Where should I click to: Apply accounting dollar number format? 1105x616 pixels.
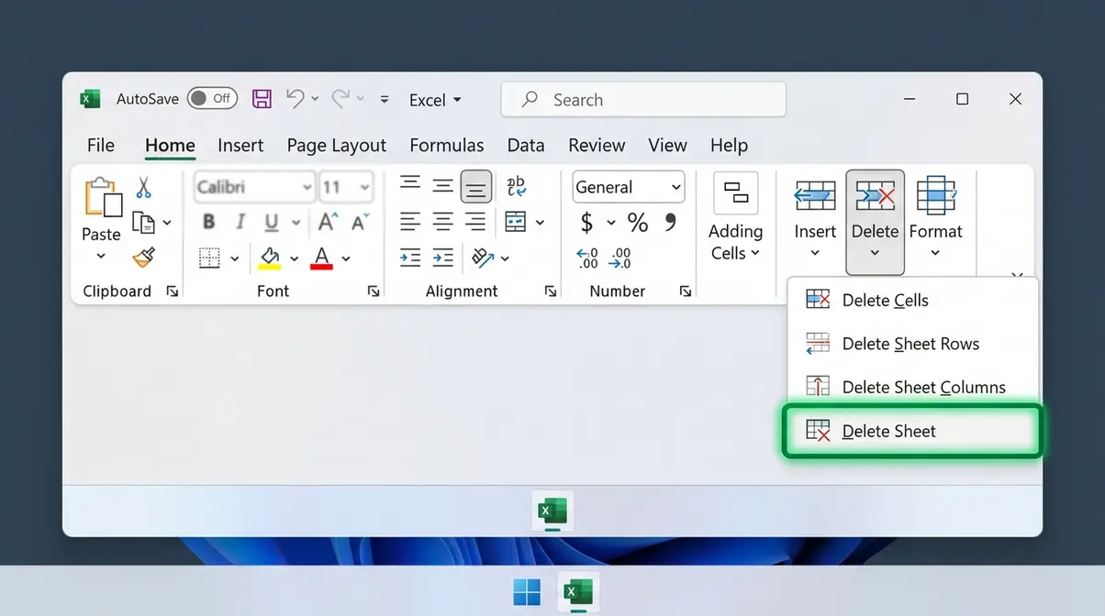587,222
